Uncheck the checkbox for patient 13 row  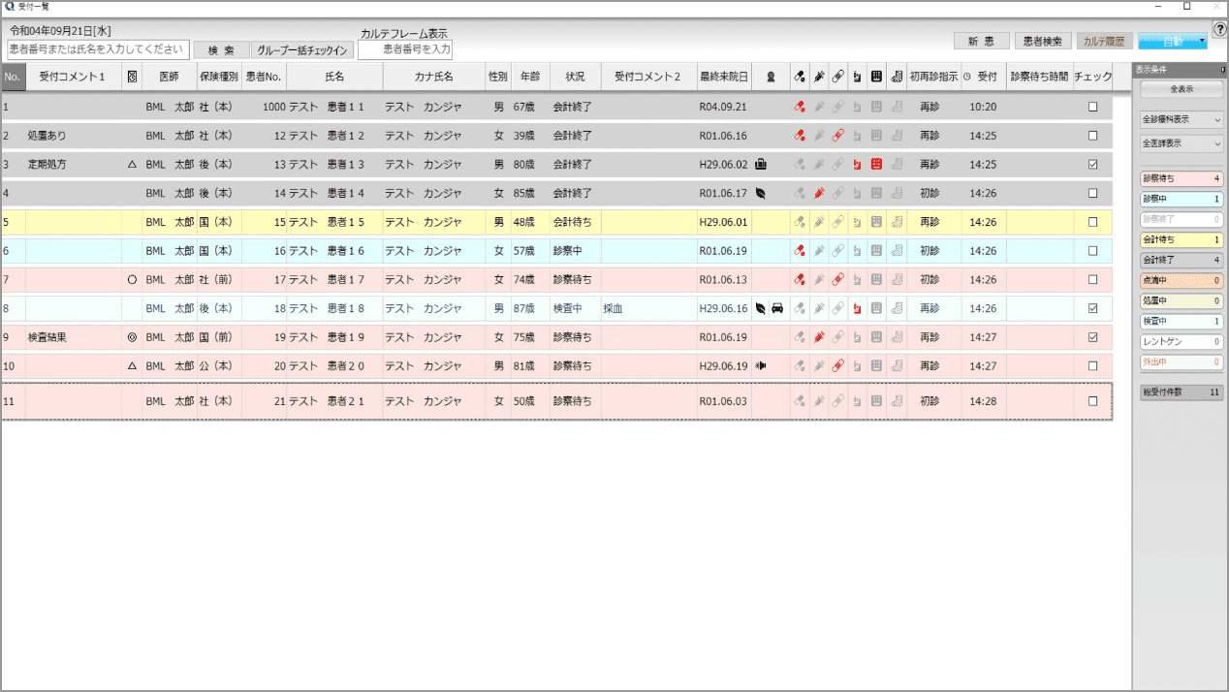click(x=1093, y=165)
